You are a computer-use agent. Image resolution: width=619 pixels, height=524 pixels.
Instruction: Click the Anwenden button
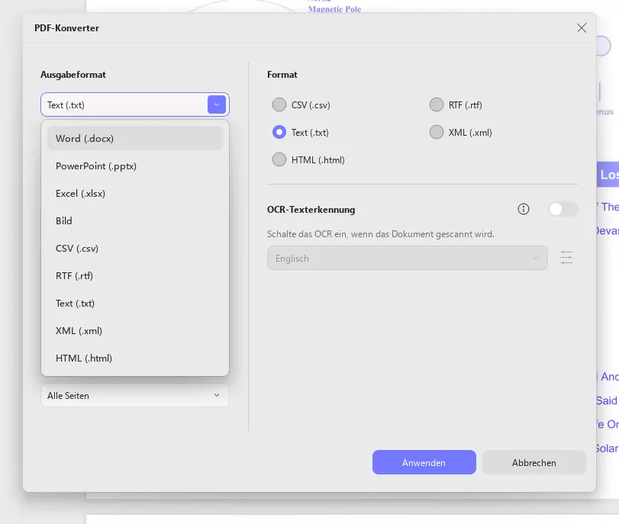[424, 462]
